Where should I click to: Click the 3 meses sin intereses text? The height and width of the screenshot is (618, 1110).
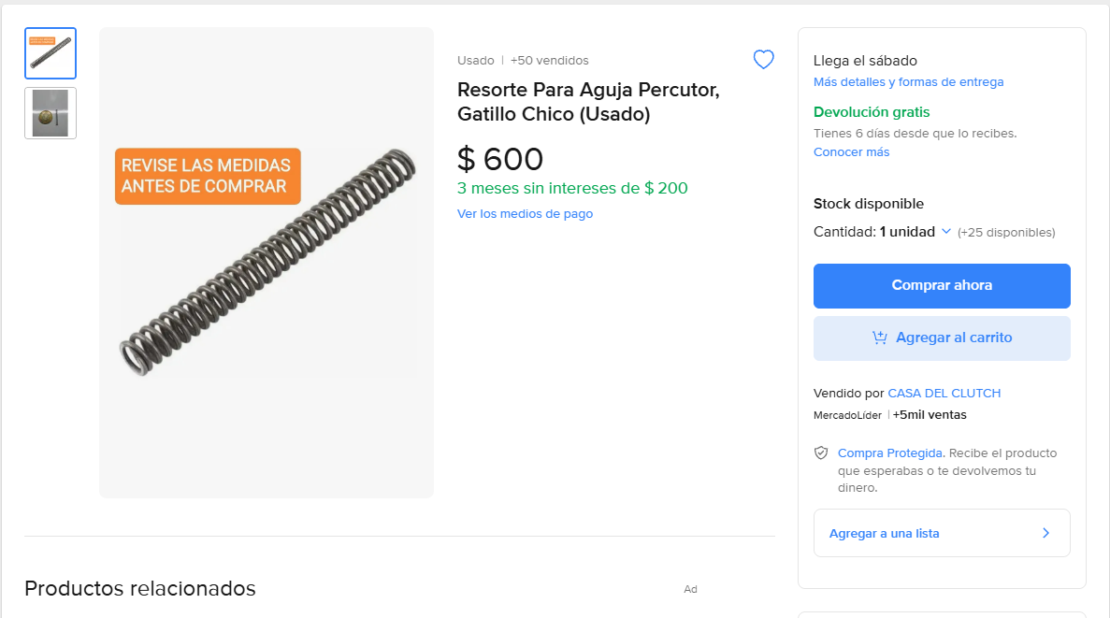click(x=571, y=188)
